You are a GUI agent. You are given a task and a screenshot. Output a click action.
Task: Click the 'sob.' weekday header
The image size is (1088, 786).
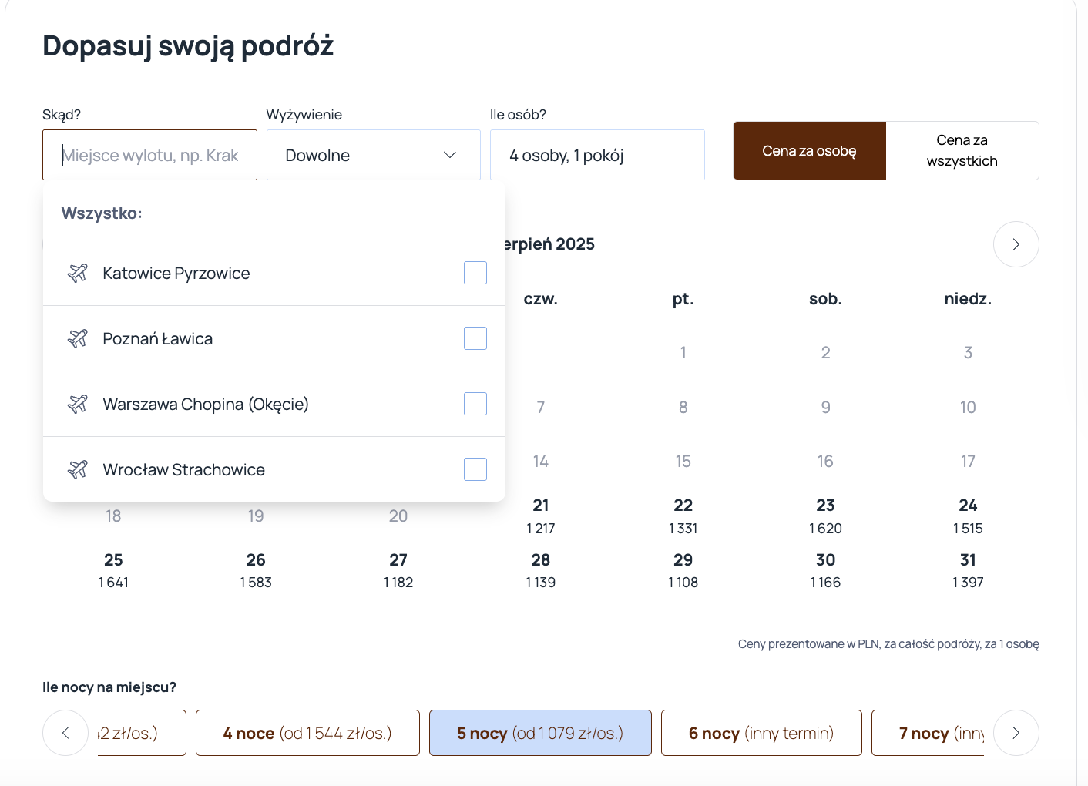(825, 299)
